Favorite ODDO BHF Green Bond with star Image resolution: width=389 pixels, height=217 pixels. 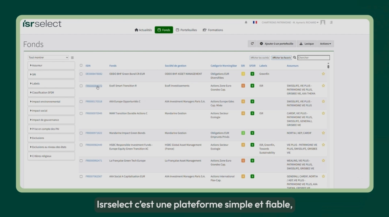click(x=323, y=74)
